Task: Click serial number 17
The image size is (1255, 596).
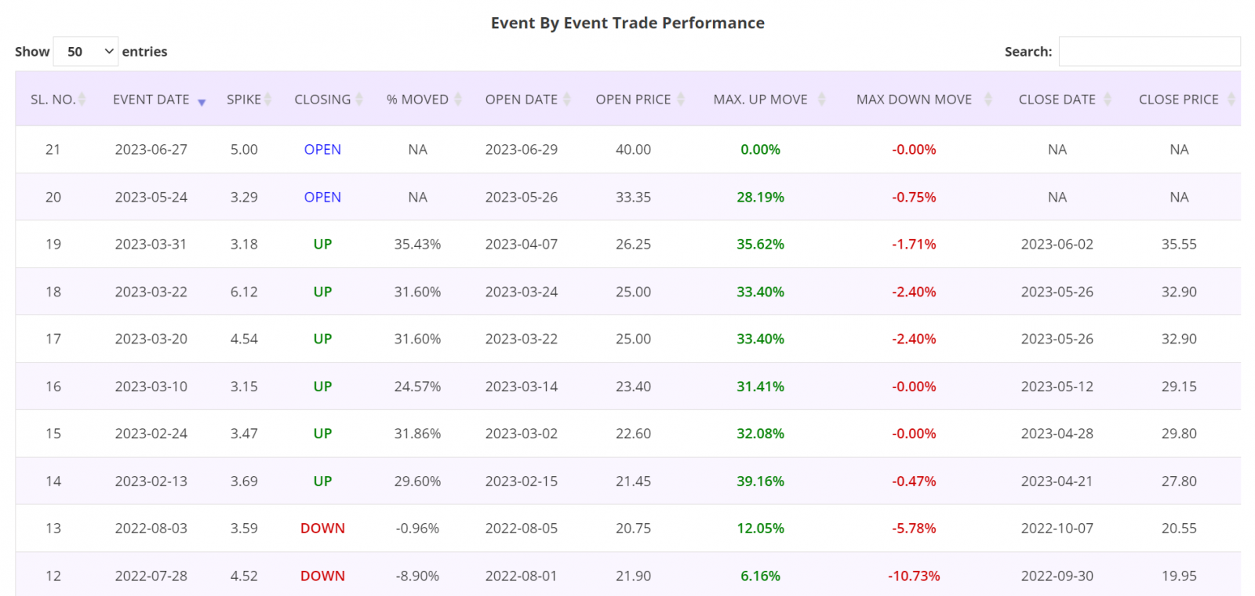Action: [53, 339]
